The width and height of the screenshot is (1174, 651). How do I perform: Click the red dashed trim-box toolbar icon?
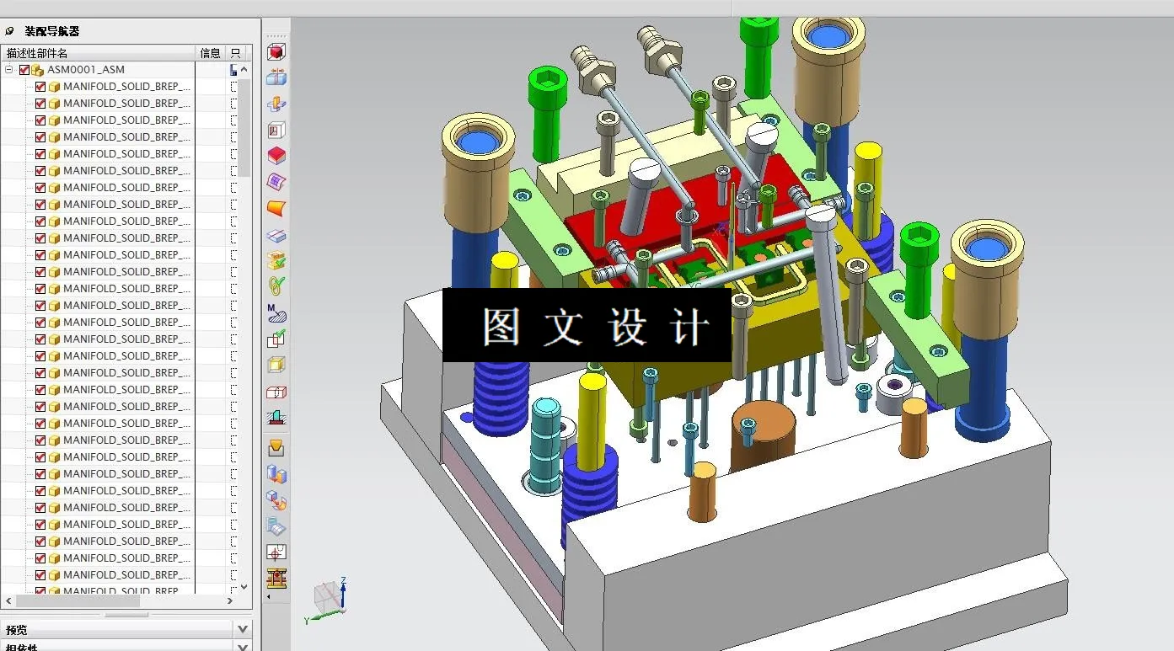click(x=276, y=392)
